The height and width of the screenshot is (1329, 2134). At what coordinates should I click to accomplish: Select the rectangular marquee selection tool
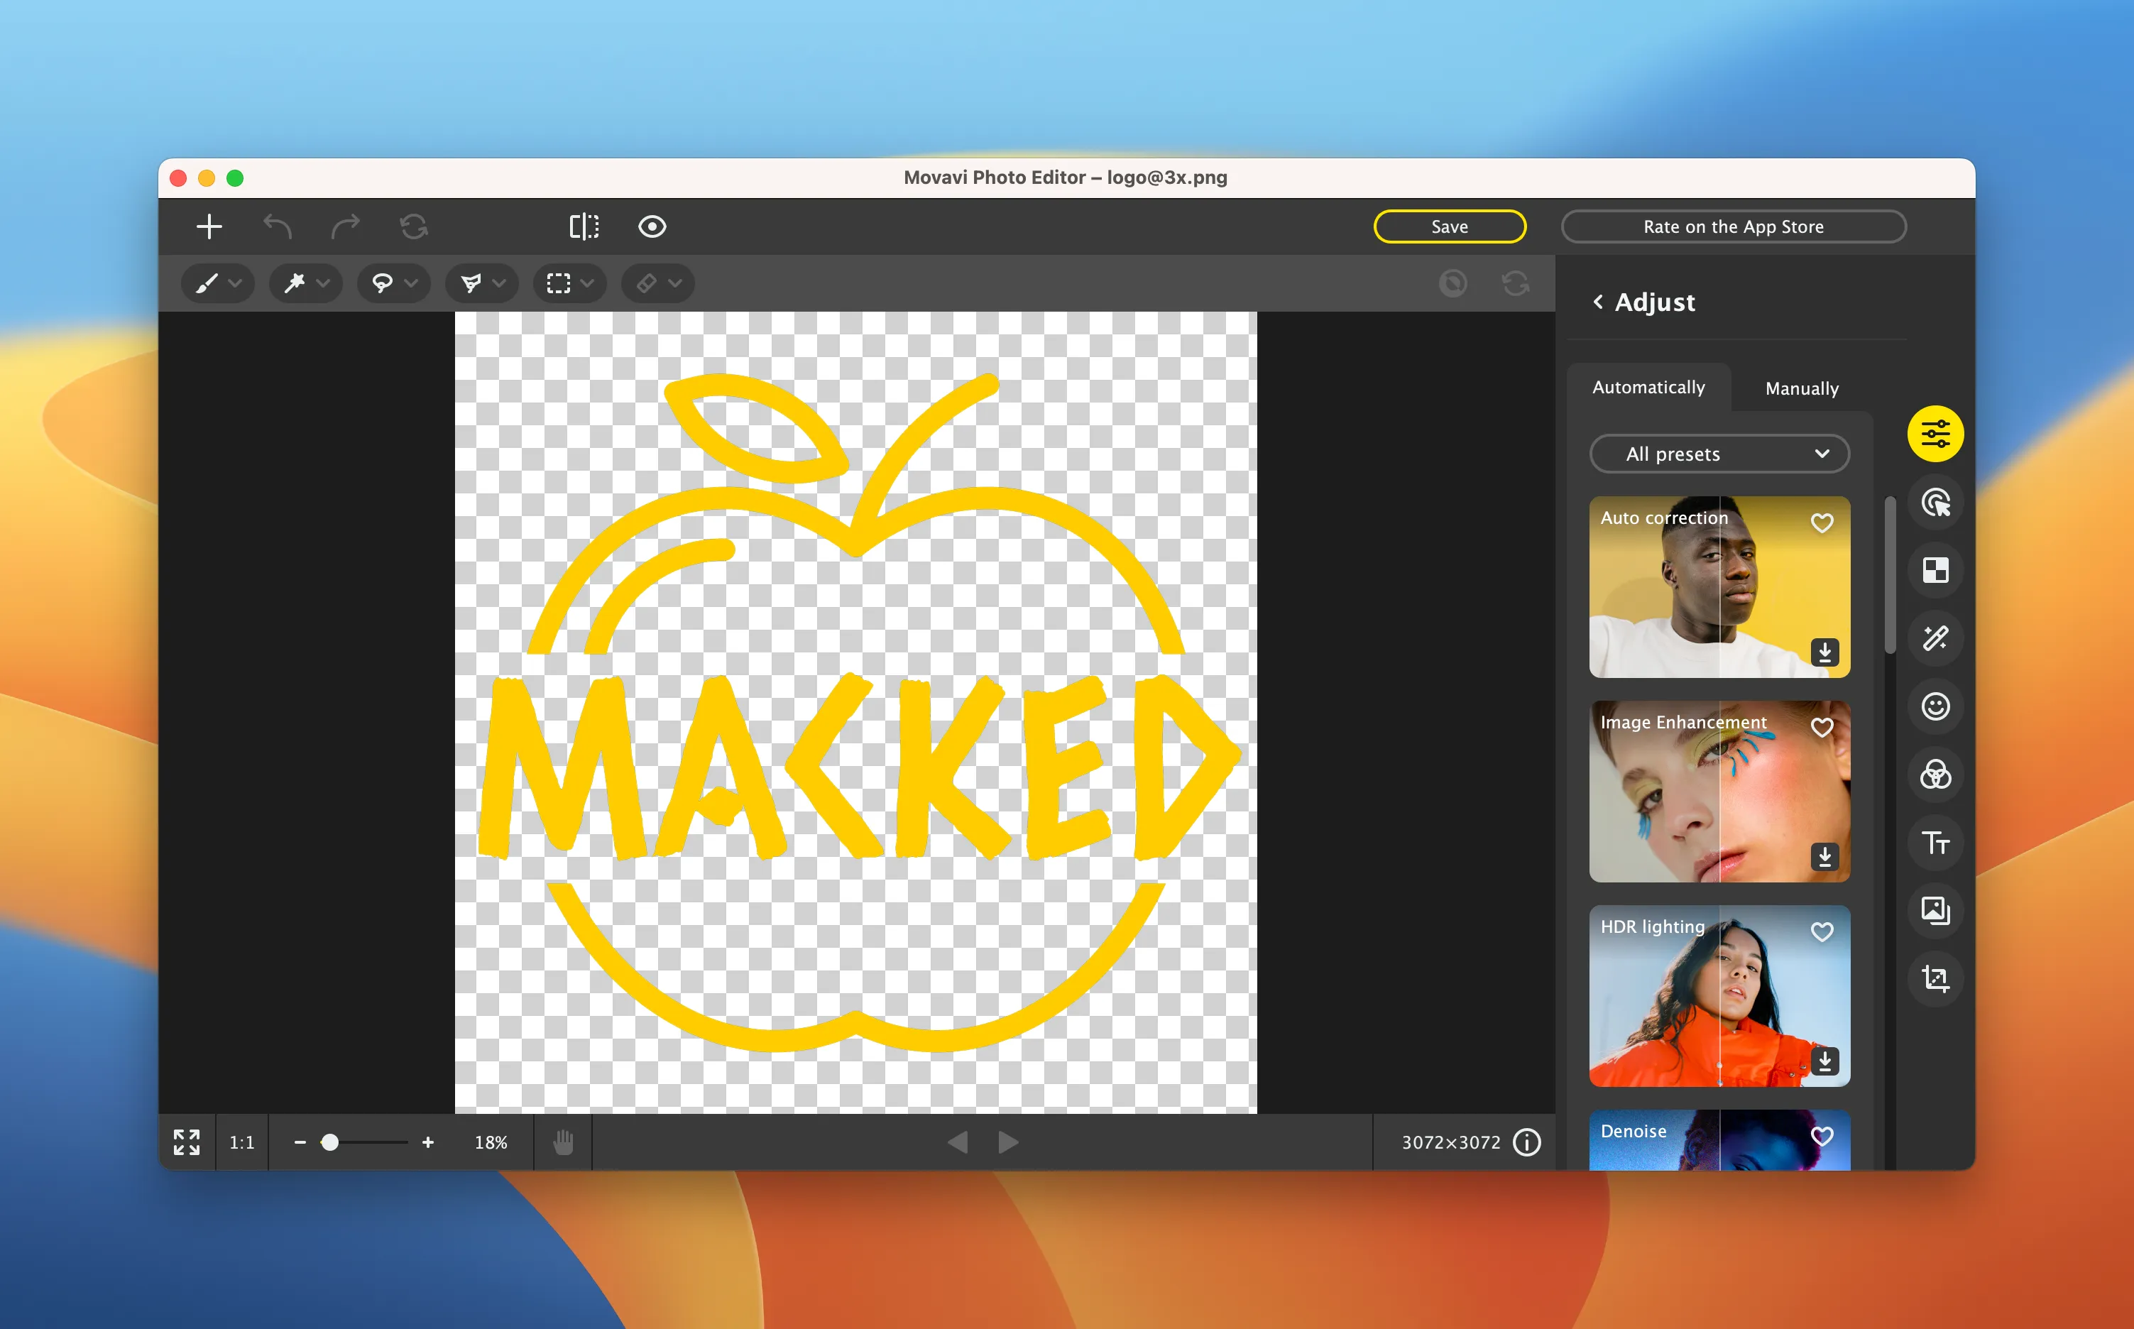pos(558,283)
